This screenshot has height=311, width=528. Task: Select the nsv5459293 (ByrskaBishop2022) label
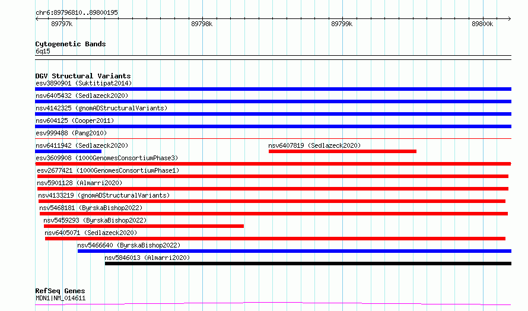coord(96,220)
